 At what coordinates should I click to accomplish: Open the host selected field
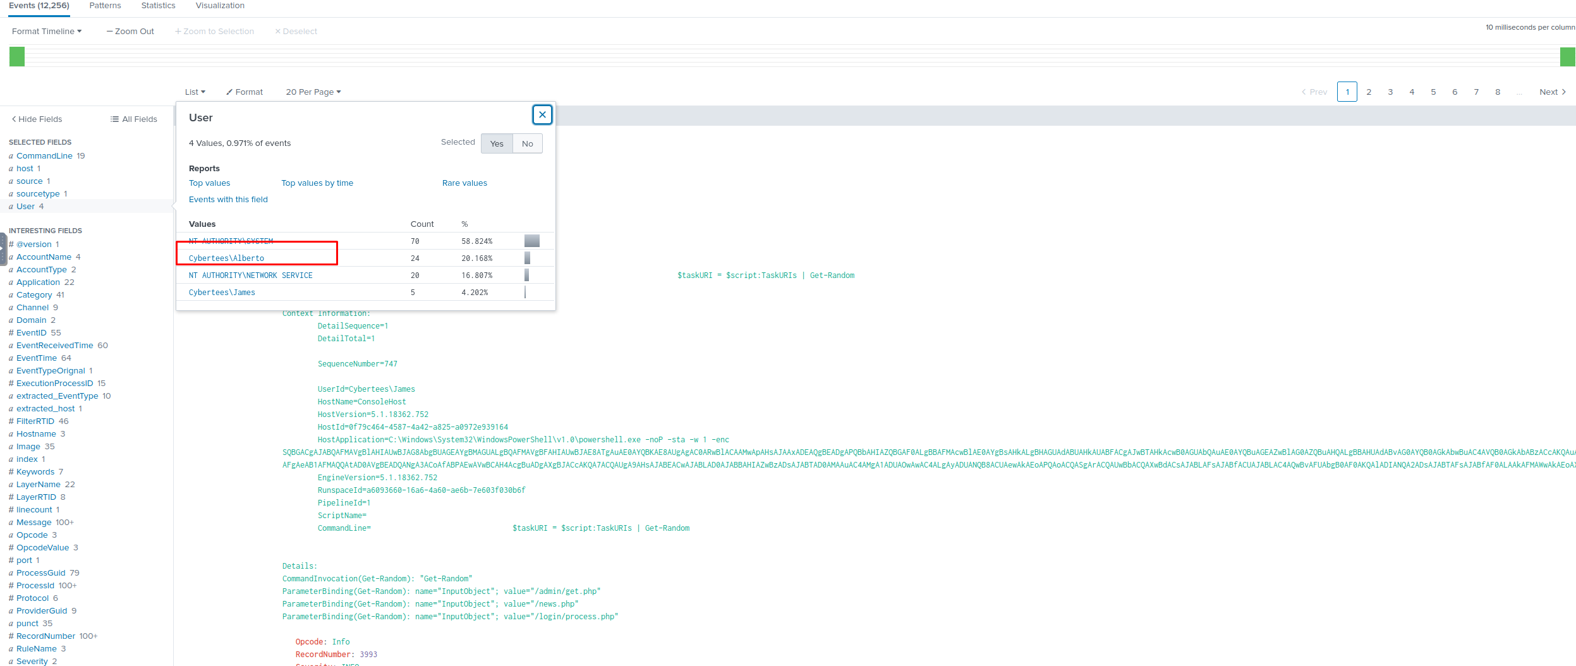tap(25, 169)
